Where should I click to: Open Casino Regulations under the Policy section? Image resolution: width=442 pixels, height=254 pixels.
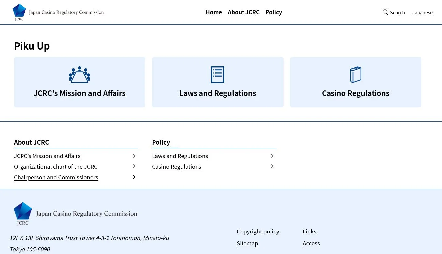tap(176, 166)
